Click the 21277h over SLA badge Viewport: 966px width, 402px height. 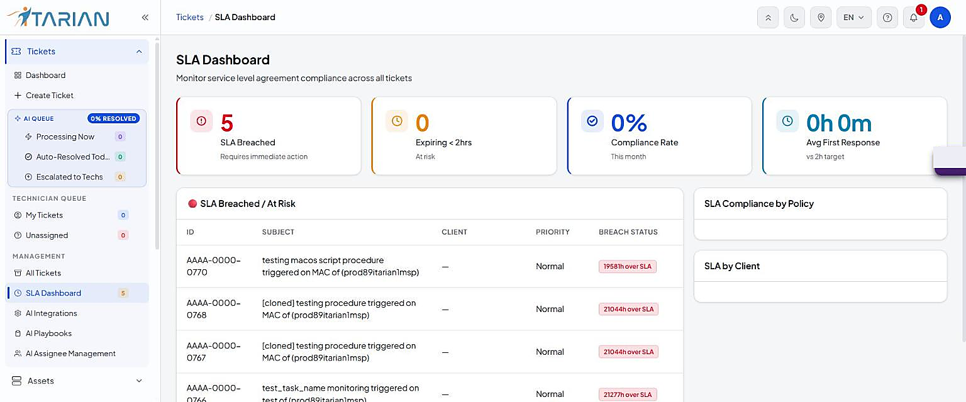[x=628, y=394]
